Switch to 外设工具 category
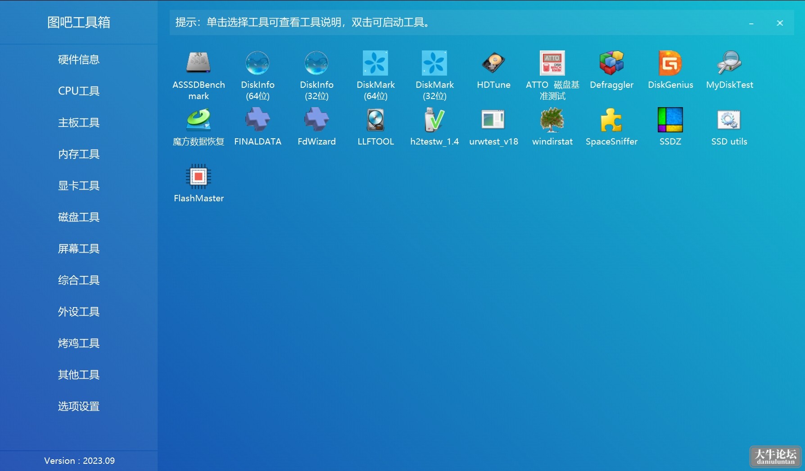 (x=79, y=312)
